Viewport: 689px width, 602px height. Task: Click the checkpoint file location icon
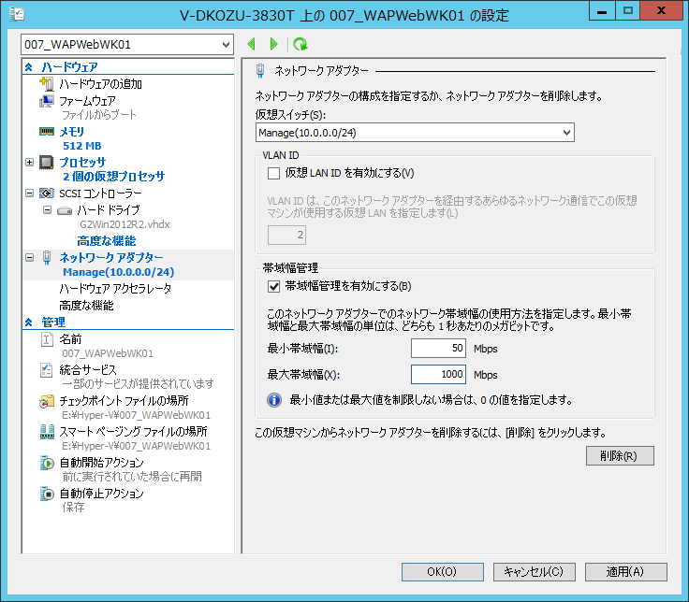point(46,401)
